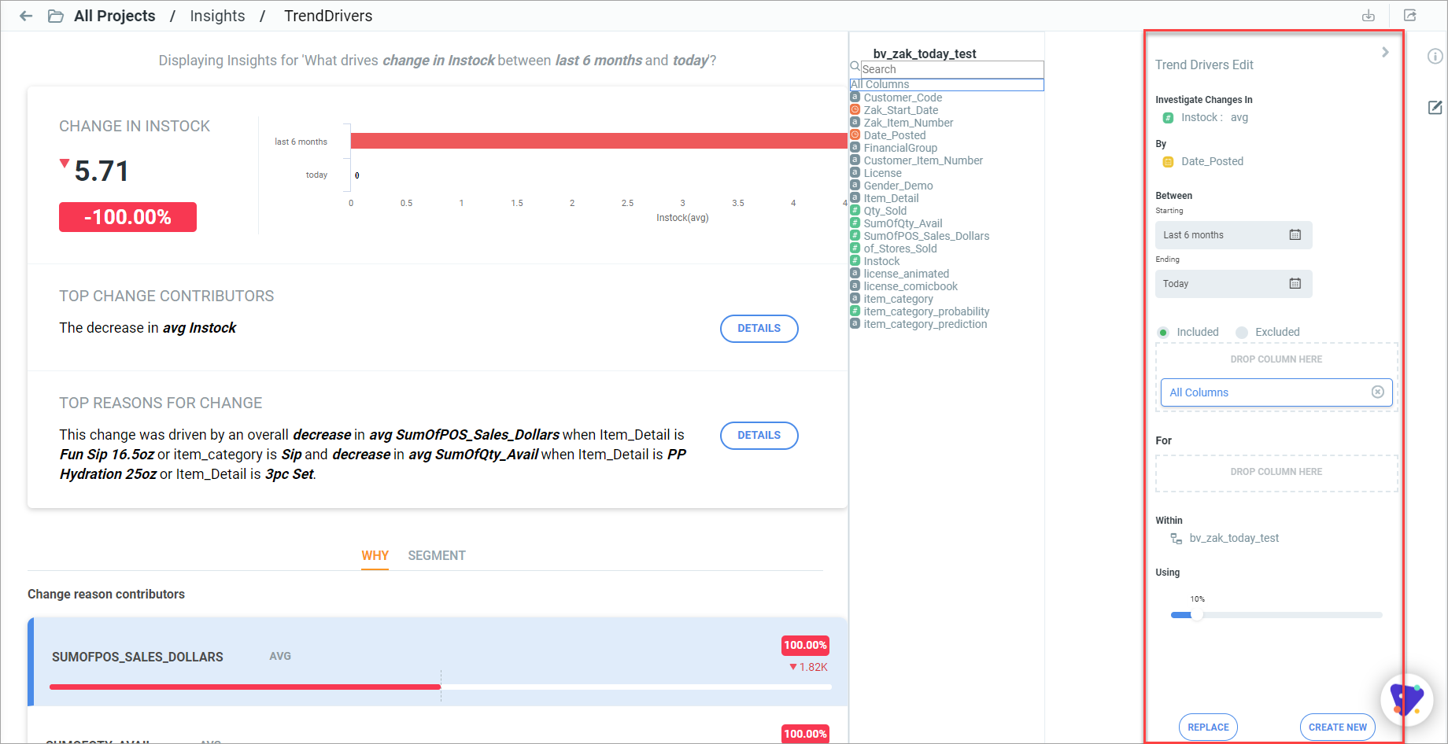The image size is (1448, 744).
Task: Open DETAILS for Top Change Contributors
Action: coord(759,329)
